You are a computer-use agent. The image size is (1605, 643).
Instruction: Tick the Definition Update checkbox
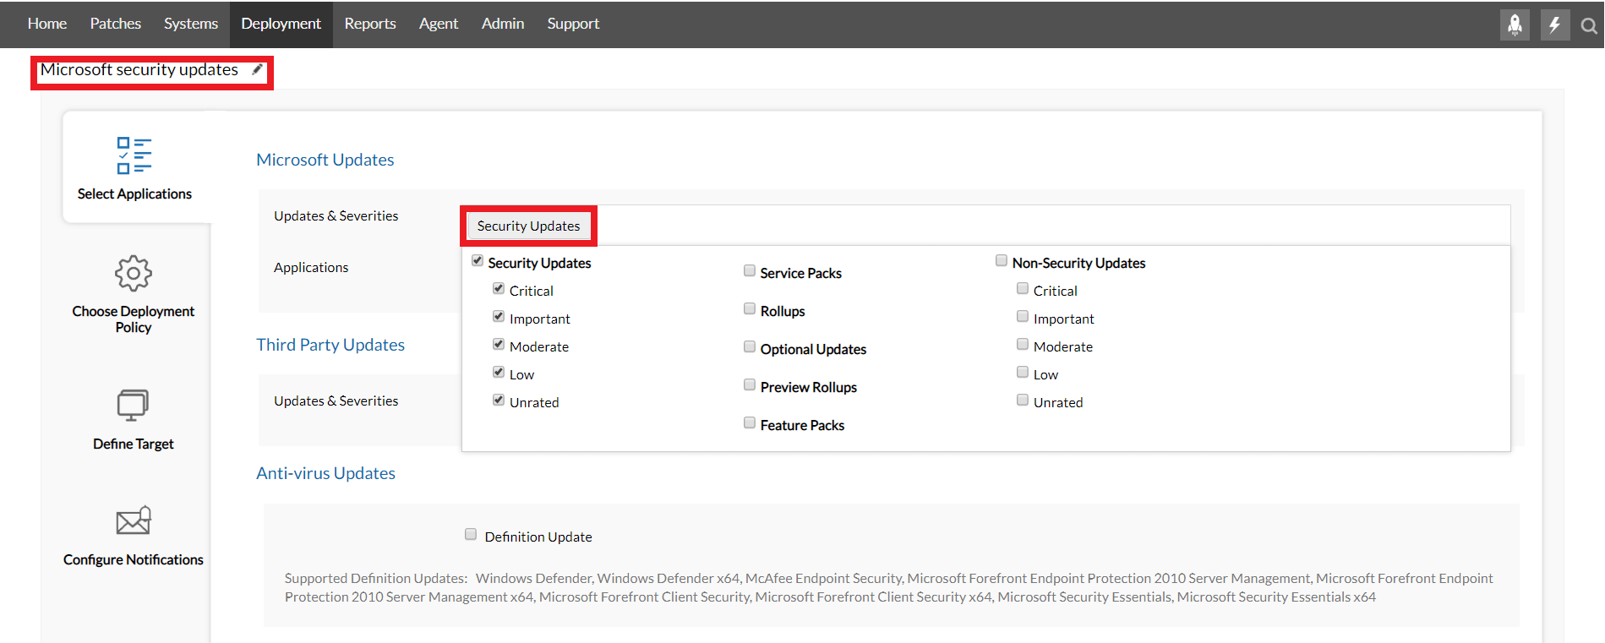[471, 534]
